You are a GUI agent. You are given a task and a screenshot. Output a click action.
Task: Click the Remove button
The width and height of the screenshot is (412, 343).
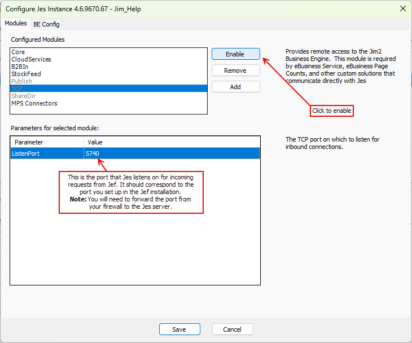click(236, 71)
